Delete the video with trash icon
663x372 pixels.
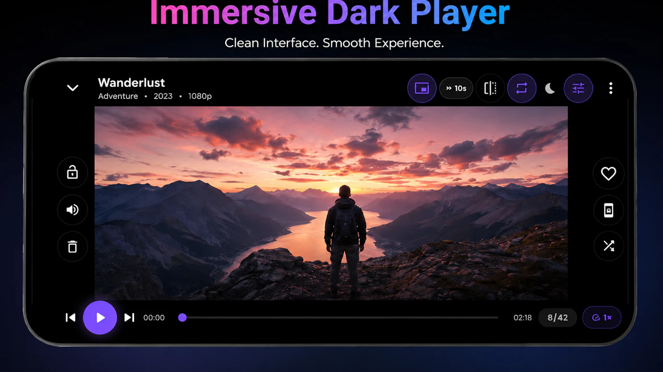tap(73, 246)
